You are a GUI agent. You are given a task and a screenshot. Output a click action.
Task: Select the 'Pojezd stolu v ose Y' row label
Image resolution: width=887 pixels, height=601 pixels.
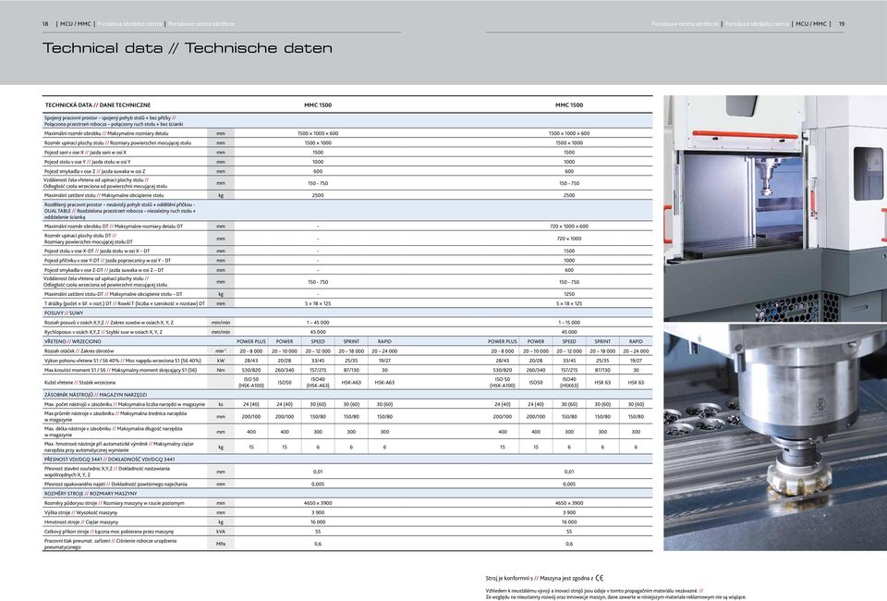pos(87,162)
